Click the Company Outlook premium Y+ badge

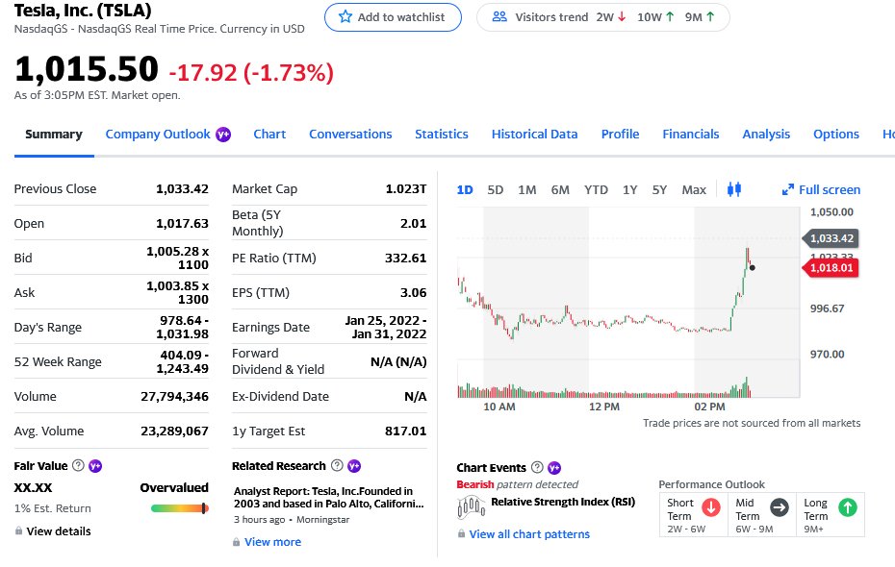click(223, 135)
